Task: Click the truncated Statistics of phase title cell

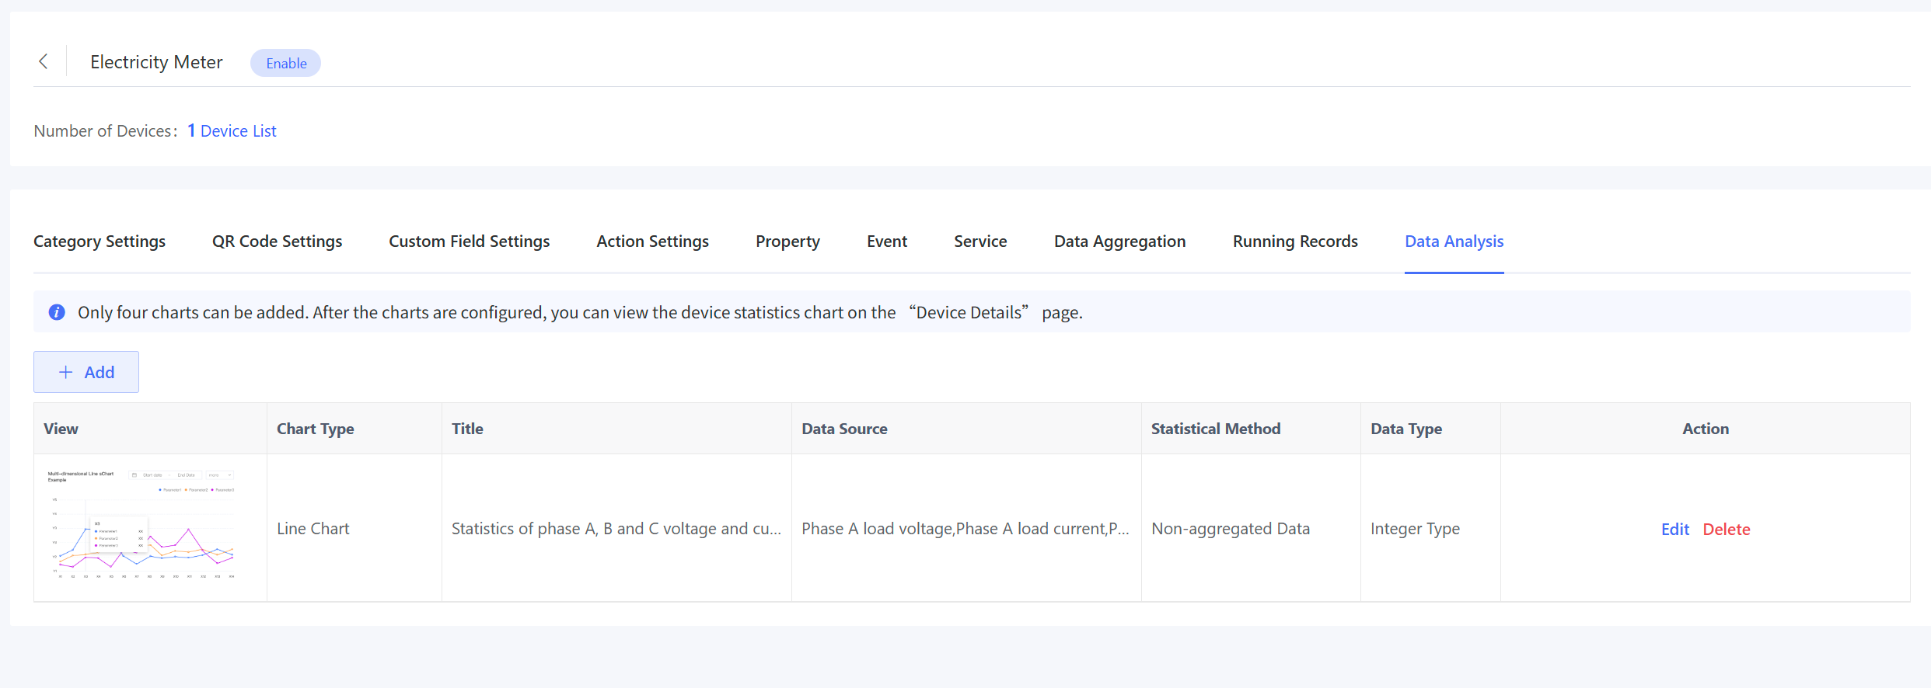Action: 616,529
